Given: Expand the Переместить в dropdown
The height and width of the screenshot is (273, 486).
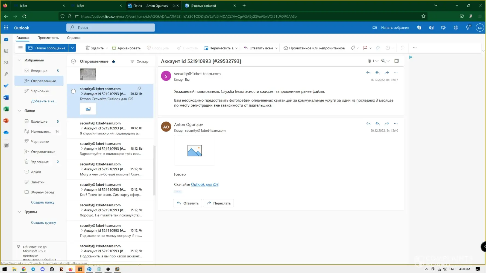Looking at the screenshot, I should 236,48.
